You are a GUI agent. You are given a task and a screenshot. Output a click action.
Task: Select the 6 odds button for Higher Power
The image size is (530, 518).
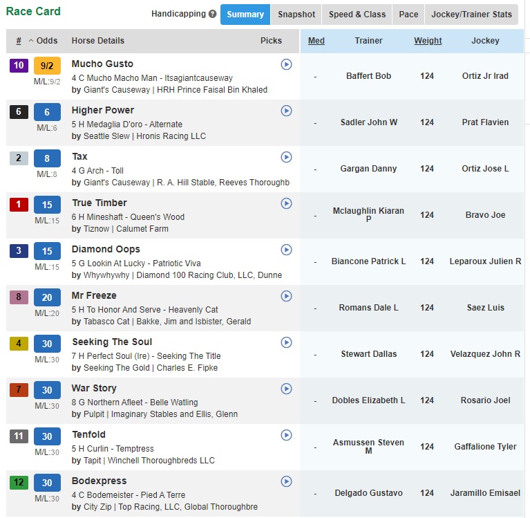point(47,112)
